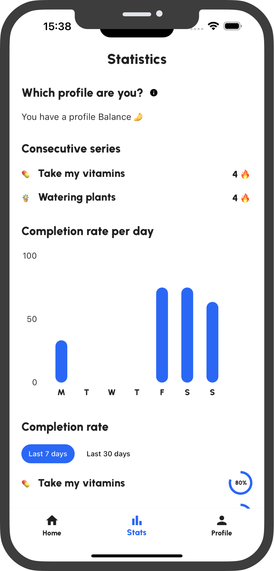Tap the last Sunday bar in chart
274x571 pixels.
point(212,342)
